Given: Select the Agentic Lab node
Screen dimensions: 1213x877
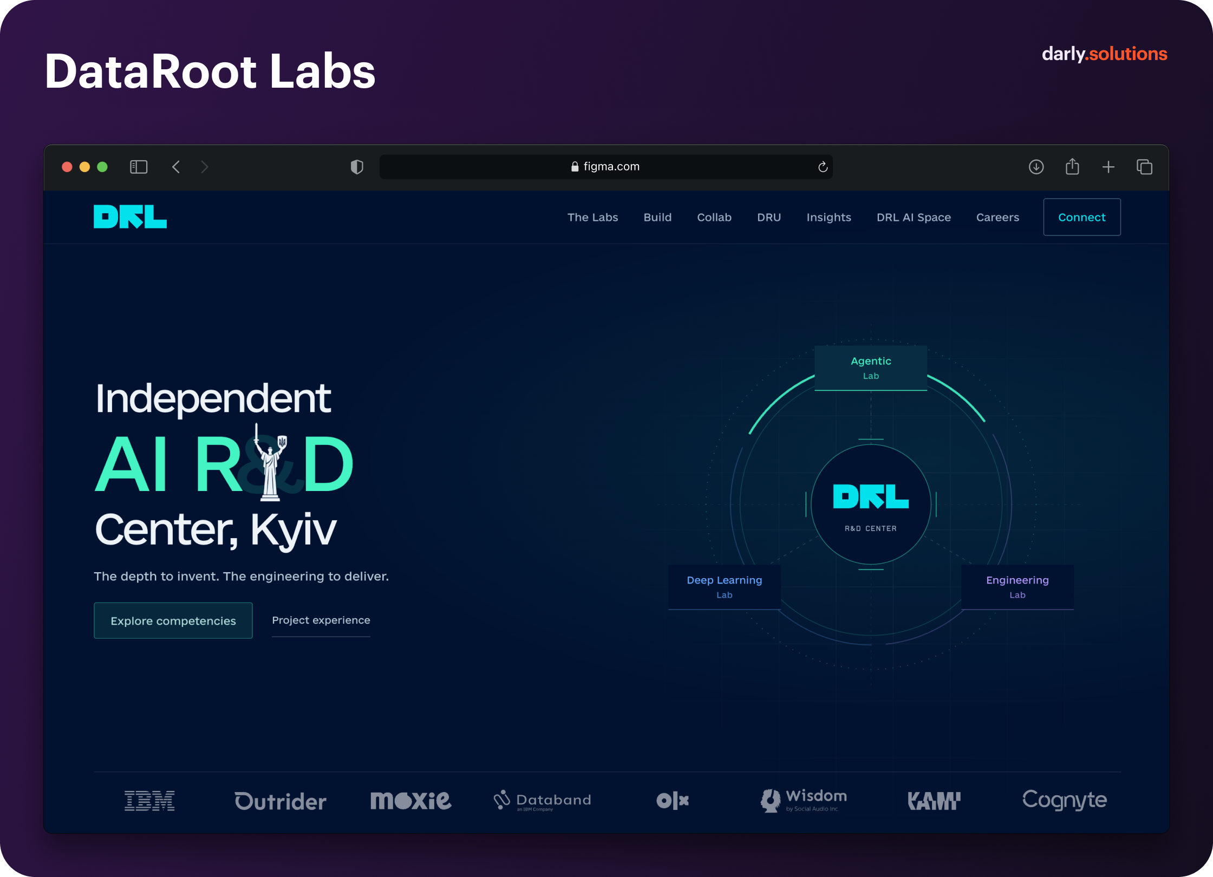Looking at the screenshot, I should [871, 368].
